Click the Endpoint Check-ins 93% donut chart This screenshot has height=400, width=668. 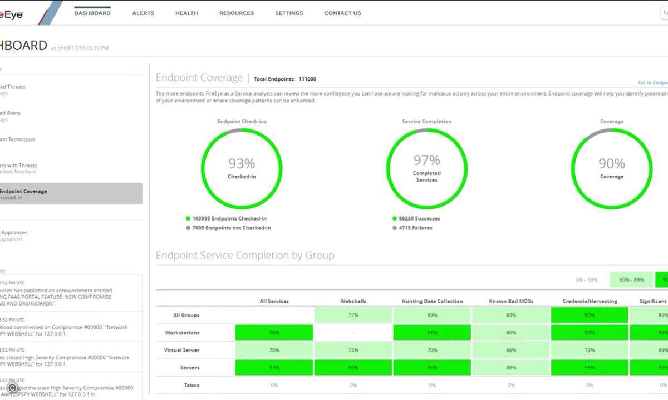coord(242,168)
